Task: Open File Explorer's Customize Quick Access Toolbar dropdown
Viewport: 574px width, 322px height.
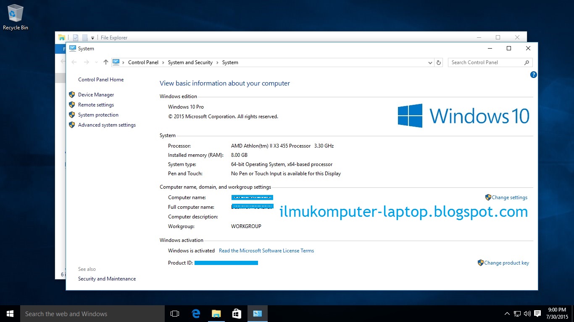Action: [x=92, y=38]
